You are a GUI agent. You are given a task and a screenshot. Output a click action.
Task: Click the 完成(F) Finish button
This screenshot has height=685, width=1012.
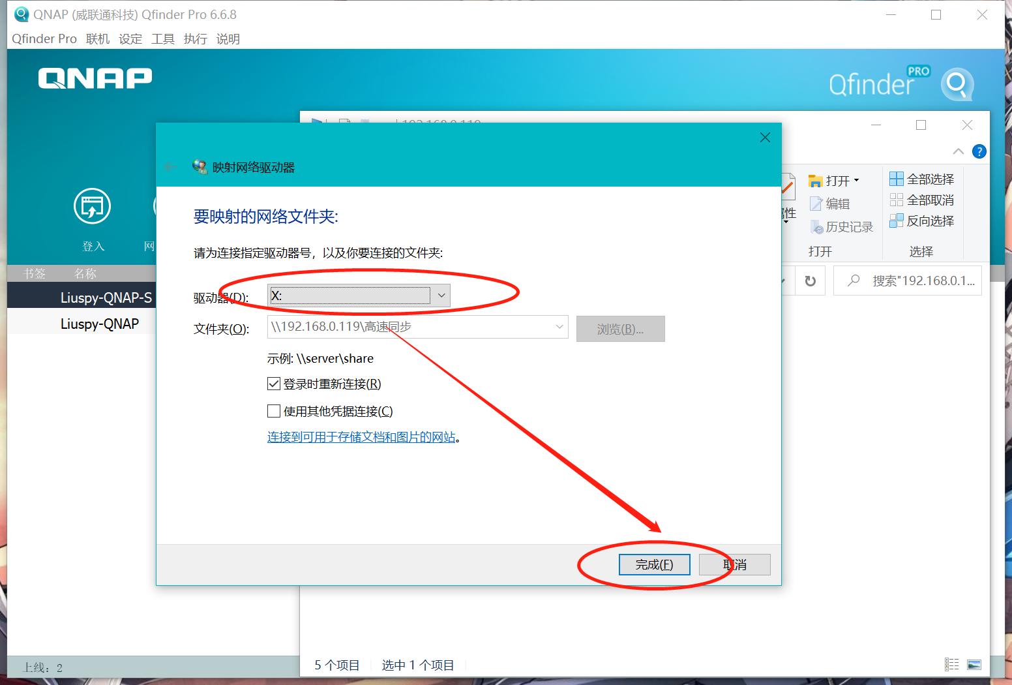coord(654,564)
